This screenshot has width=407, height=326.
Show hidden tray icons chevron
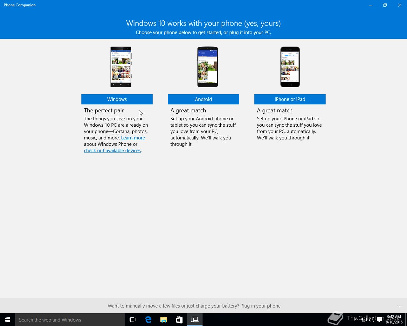[356, 320]
